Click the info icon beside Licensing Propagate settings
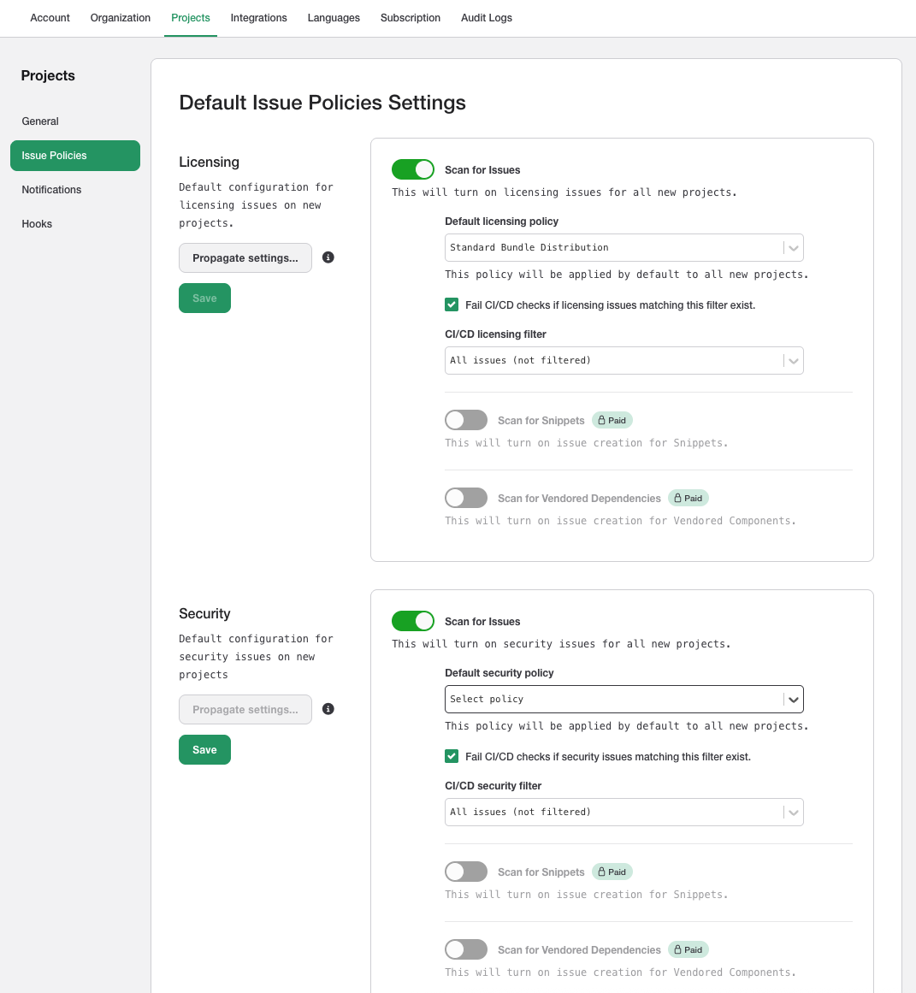916x993 pixels. [x=328, y=257]
